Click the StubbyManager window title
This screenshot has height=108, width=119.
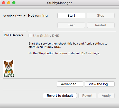pyautogui.click(x=59, y=3)
